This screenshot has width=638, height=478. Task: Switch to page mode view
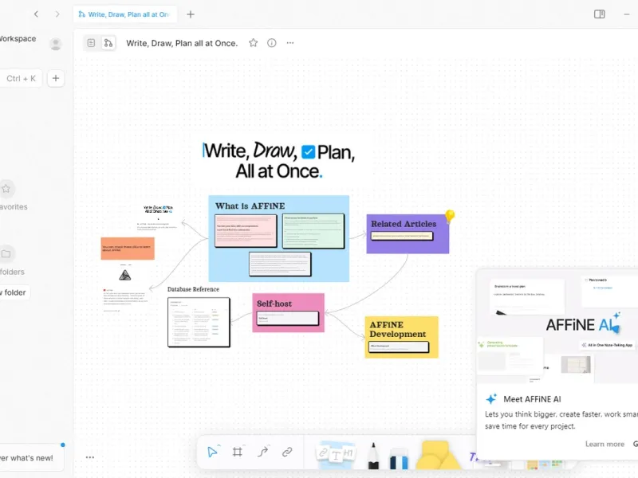coord(91,43)
